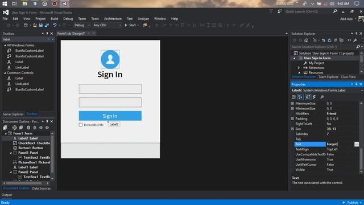The height and width of the screenshot is (205, 364).
Task: Click the Collapse All icon in Solution Explorer
Action: click(x=336, y=40)
